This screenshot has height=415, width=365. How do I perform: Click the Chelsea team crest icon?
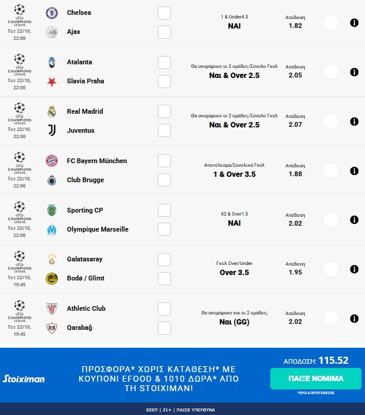[x=52, y=13]
